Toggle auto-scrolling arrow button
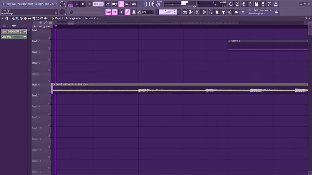 (115, 12)
